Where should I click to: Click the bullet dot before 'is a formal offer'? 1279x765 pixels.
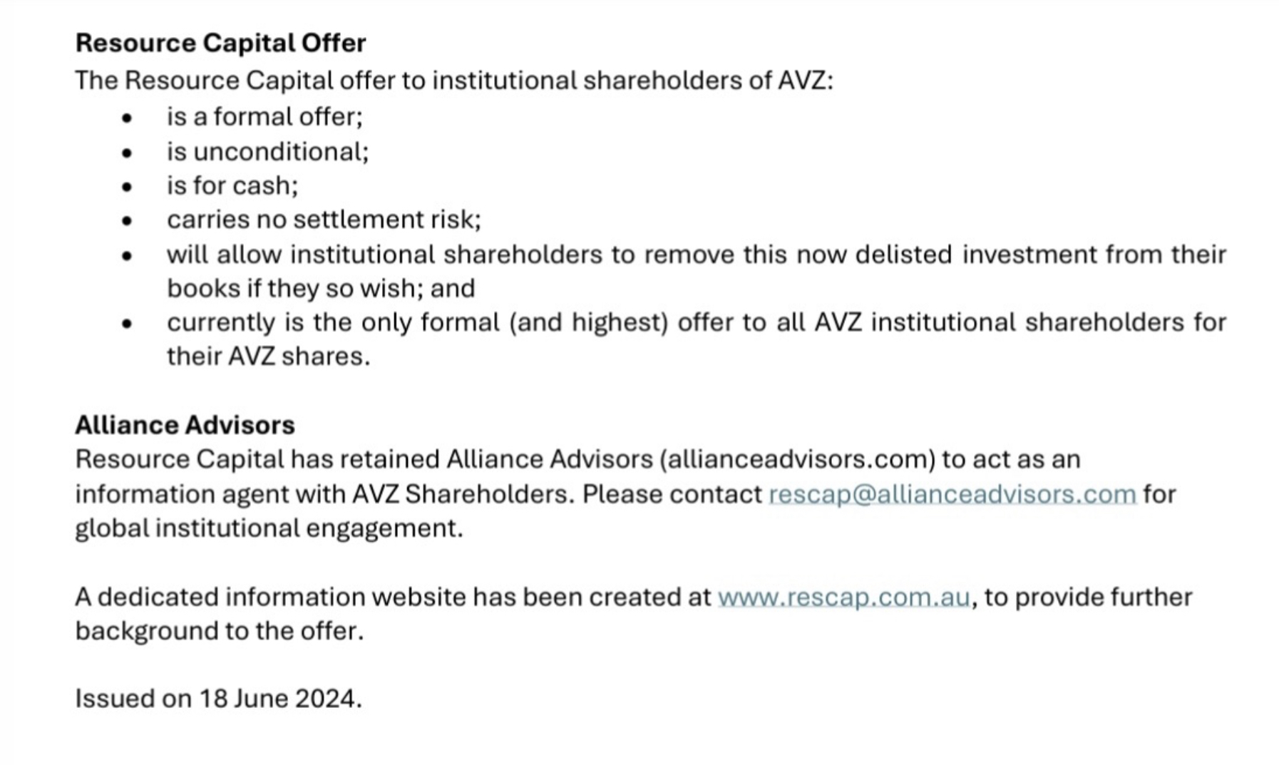click(127, 118)
